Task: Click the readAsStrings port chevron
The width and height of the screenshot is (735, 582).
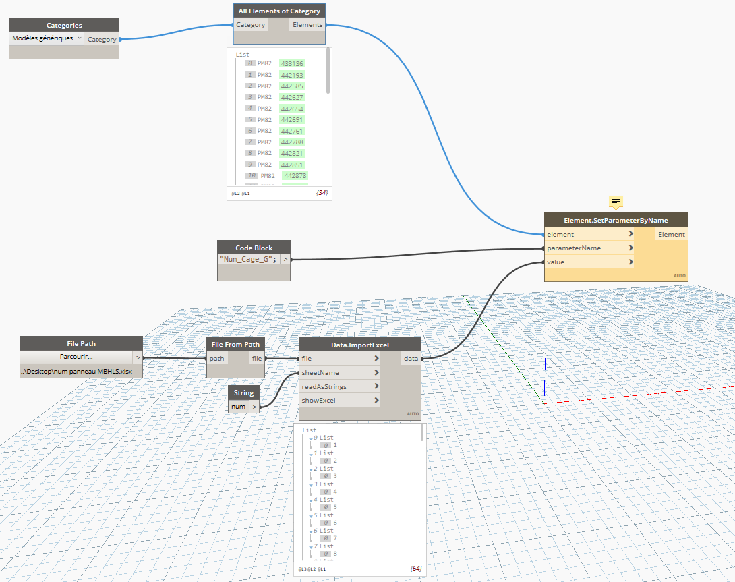Action: (x=376, y=386)
